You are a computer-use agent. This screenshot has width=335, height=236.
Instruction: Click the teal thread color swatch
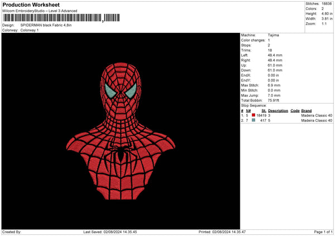(253, 120)
